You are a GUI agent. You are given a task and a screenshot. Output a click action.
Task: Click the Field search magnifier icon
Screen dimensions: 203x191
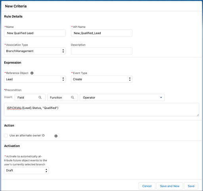coord(40,97)
